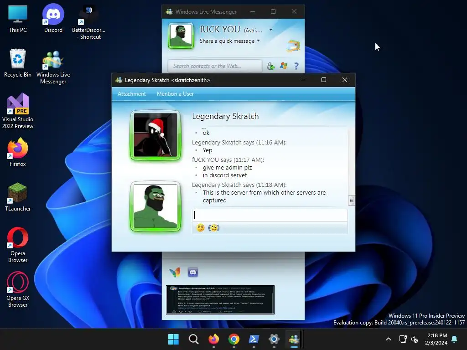Click profile picture in Messenger main window
This screenshot has width=467, height=350.
pos(181,36)
